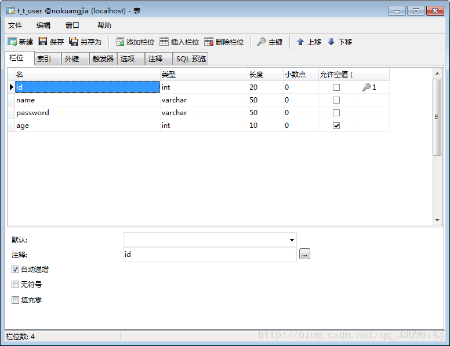Close the table designer window
Viewport: 450px width, 346px height.
coord(435,11)
